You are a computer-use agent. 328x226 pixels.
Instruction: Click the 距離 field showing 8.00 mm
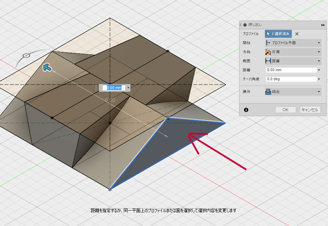coord(291,70)
